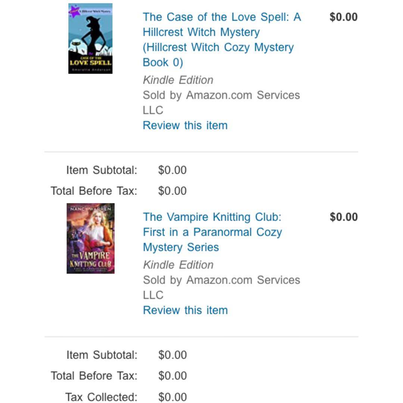Click 'Review this item' for Vampire Knitting Club

pos(185,310)
